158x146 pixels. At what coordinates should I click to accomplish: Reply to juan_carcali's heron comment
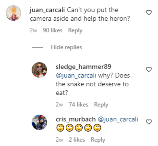75,30
